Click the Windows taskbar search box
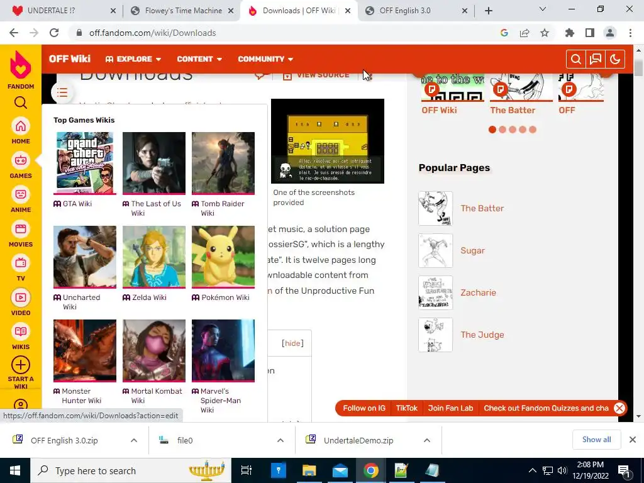This screenshot has width=644, height=483. pos(131,470)
